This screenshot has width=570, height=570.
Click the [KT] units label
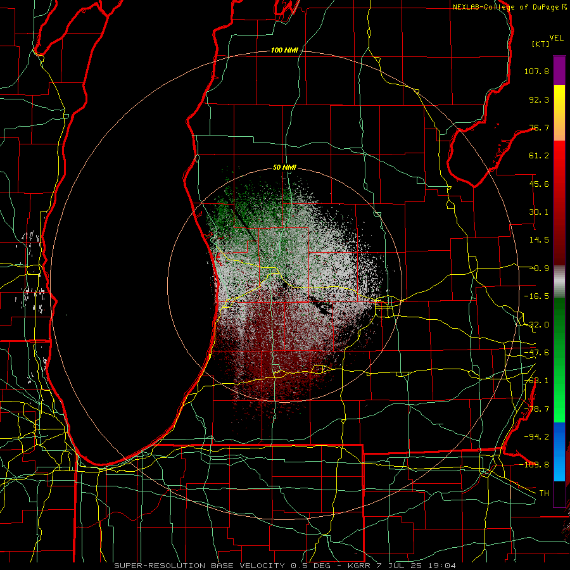[x=541, y=44]
